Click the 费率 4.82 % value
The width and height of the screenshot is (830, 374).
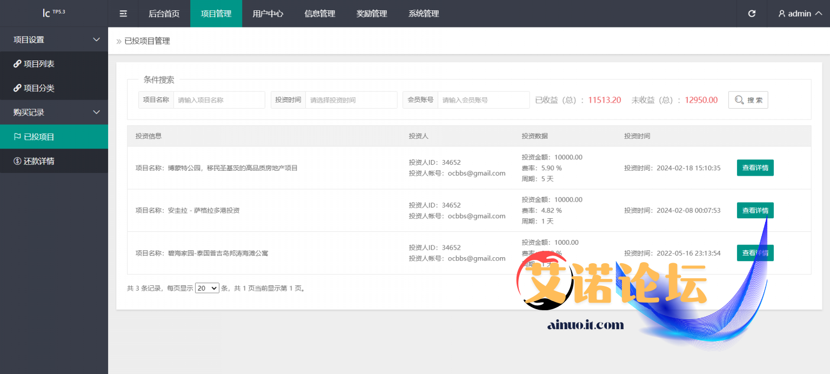552,210
